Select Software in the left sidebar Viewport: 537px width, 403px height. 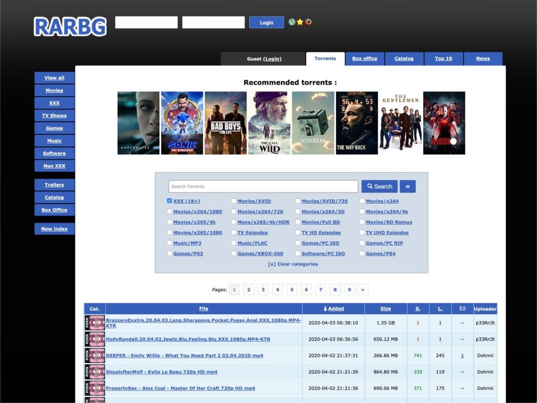click(x=55, y=153)
